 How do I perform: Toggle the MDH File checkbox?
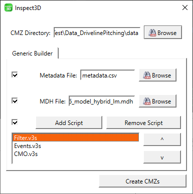coord(15,100)
